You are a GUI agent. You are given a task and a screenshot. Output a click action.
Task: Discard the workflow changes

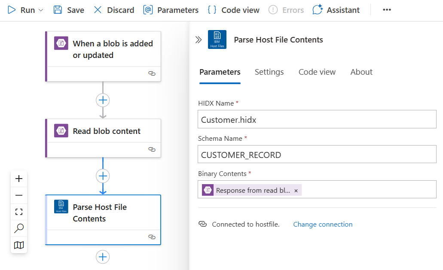pos(114,10)
